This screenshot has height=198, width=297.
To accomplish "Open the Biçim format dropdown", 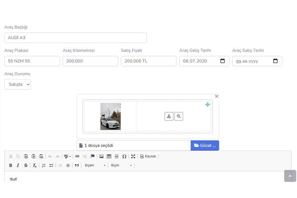I will point(121,165).
